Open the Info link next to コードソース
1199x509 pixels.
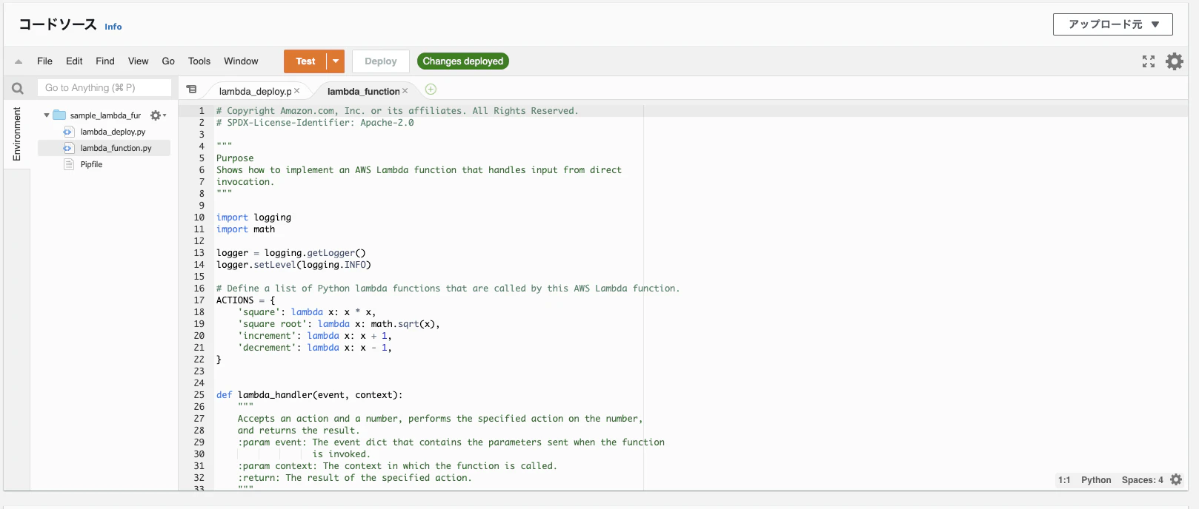pos(113,27)
